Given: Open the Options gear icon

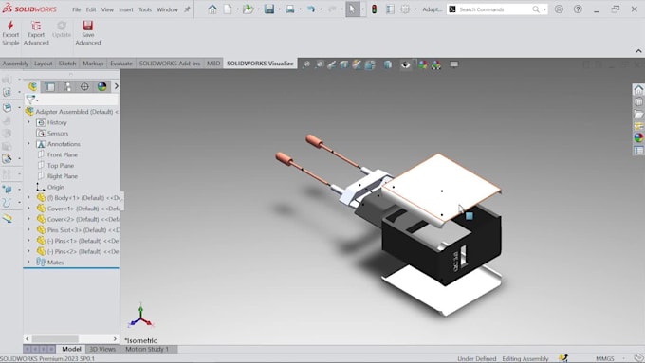Looking at the screenshot, I should pos(405,9).
